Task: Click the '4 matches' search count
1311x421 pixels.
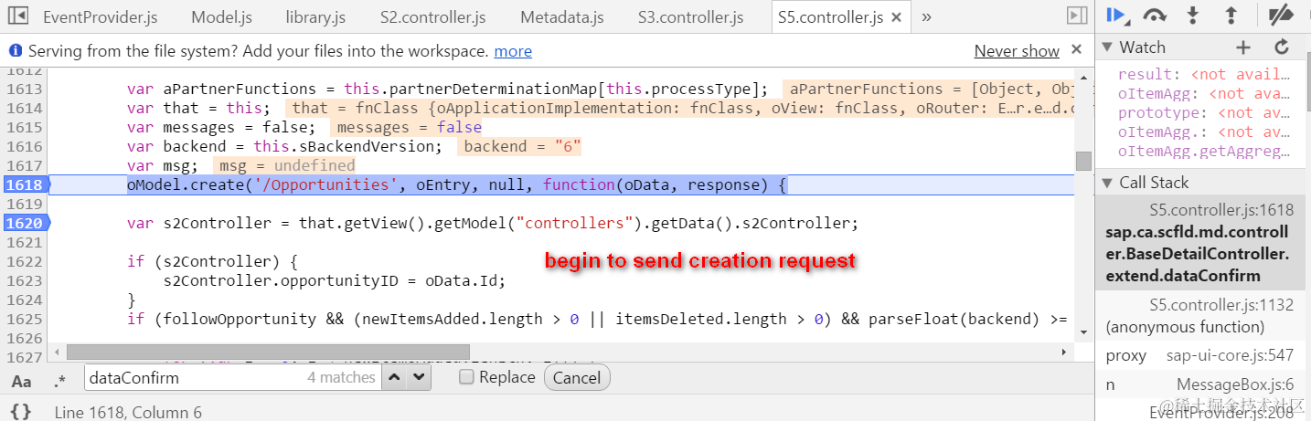Action: click(x=341, y=377)
